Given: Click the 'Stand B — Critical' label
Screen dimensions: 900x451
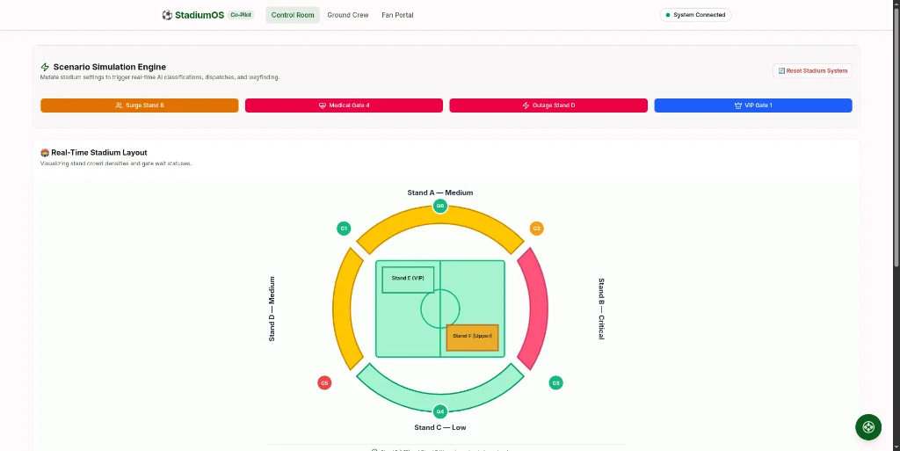Looking at the screenshot, I should [601, 309].
